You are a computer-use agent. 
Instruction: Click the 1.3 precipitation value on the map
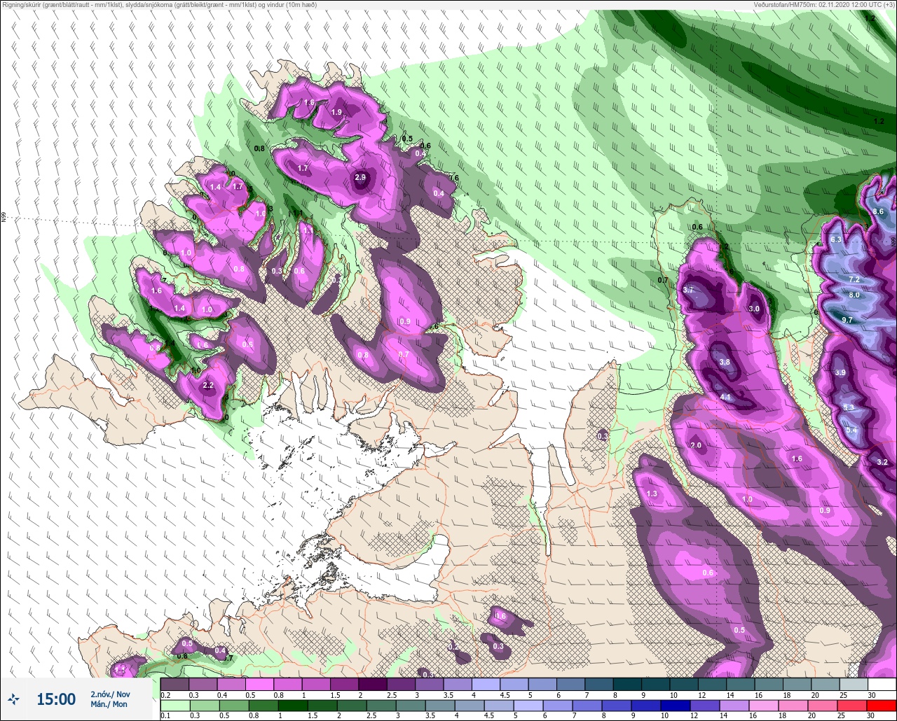point(652,494)
